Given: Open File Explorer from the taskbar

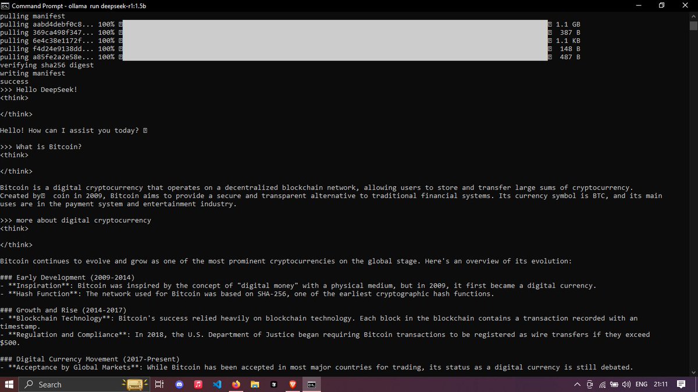Looking at the screenshot, I should 254,384.
